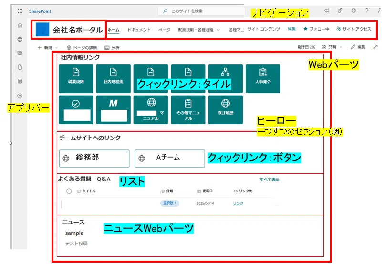This screenshot has width=384, height=265.
Task: Open the 会社名ポータル site title
Action: 78,30
